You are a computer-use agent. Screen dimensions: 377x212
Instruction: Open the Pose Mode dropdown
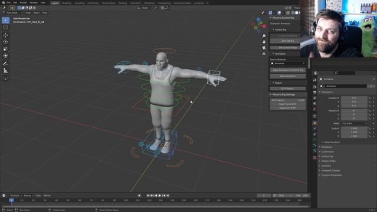tap(12, 13)
